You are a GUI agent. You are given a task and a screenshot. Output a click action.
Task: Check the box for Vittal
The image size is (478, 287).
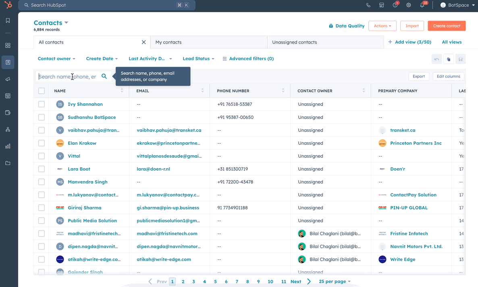[42, 156]
